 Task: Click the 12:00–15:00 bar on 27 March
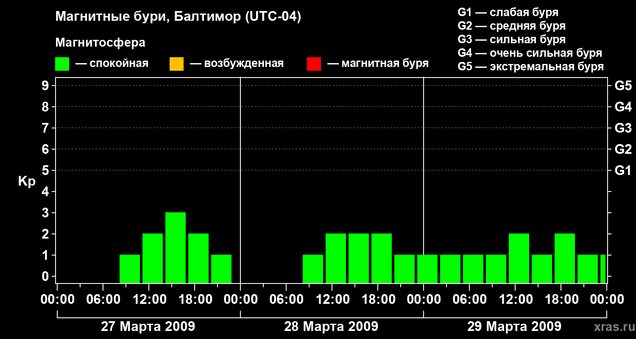coord(153,258)
